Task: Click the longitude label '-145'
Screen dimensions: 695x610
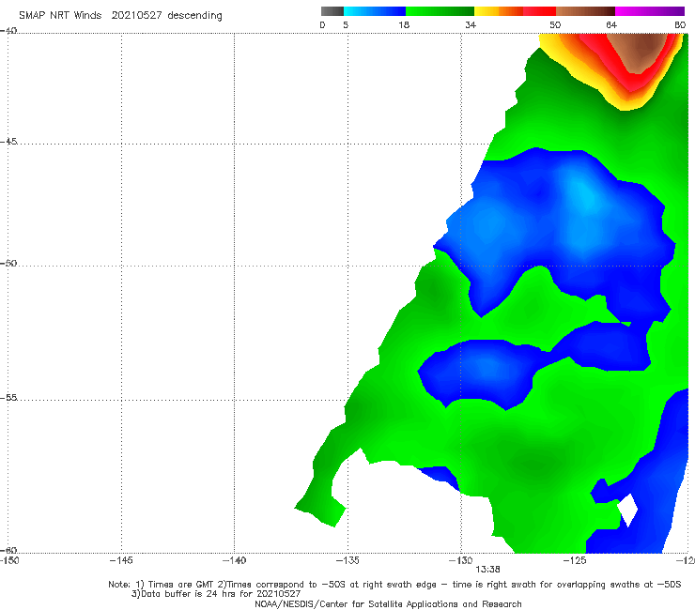Action: (121, 560)
